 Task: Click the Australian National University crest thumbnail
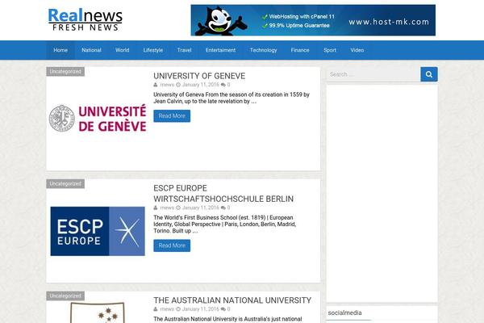98,313
